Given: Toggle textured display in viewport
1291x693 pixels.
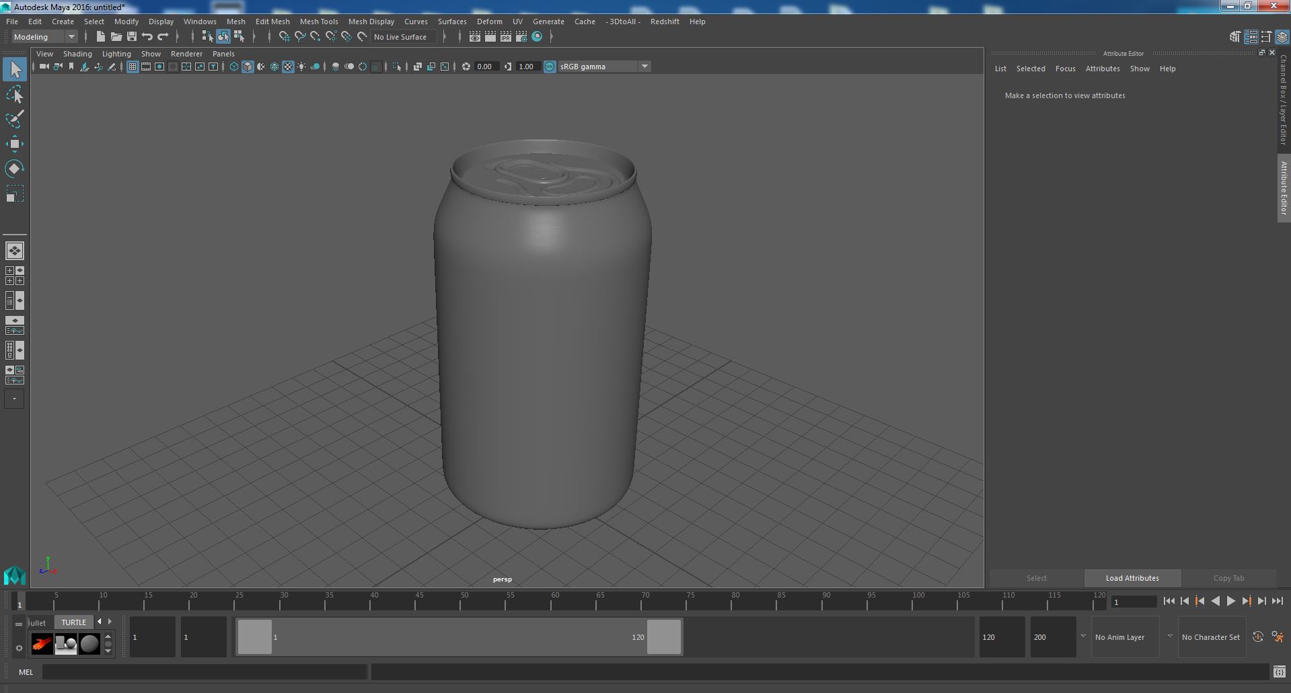Looking at the screenshot, I should point(288,67).
